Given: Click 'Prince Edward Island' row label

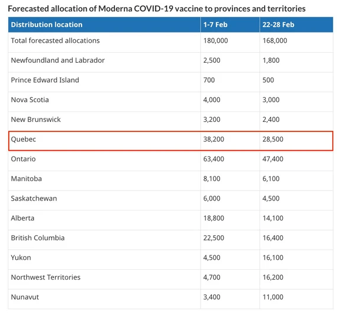Looking at the screenshot, I should pos(45,80).
